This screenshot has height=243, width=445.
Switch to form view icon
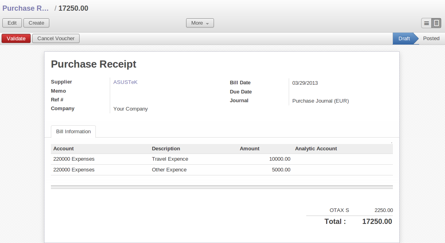click(x=436, y=23)
